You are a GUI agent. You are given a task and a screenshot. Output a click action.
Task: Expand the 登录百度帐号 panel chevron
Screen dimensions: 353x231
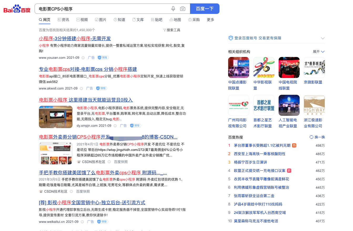click(x=323, y=38)
